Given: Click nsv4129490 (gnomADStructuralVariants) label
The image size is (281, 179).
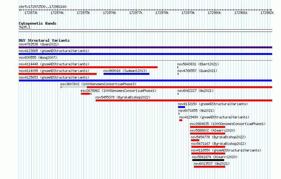Looking at the screenshot, I should coord(214,117).
